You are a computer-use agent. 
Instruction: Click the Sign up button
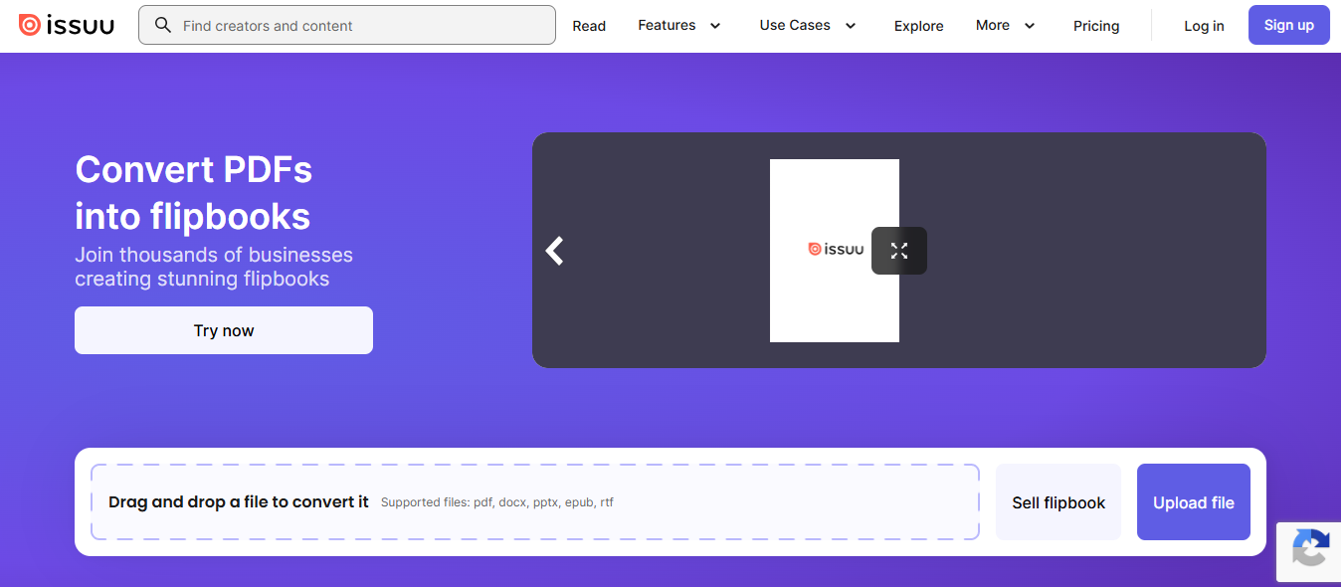point(1288,25)
